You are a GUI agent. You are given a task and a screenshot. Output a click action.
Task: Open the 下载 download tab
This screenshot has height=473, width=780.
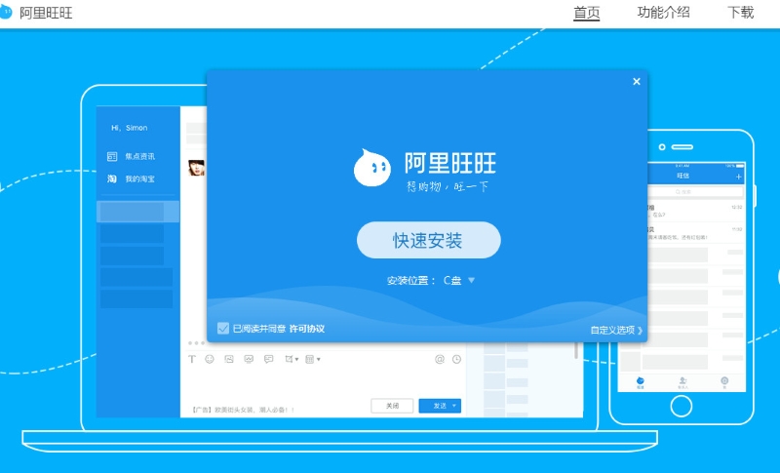(740, 13)
